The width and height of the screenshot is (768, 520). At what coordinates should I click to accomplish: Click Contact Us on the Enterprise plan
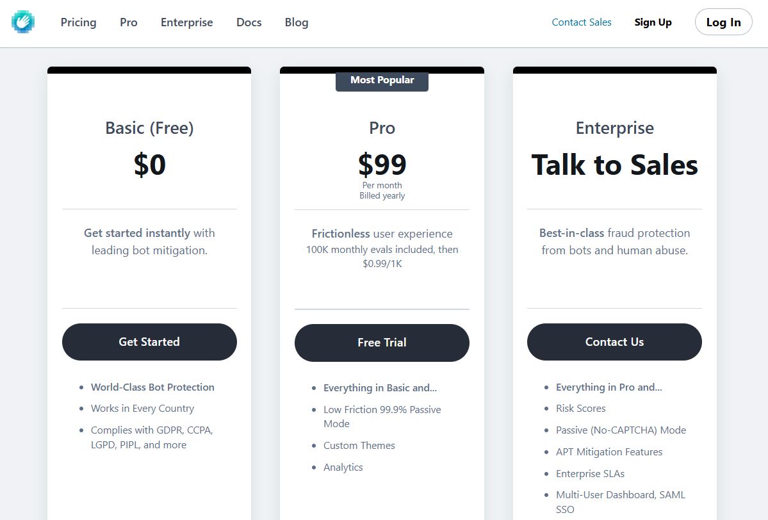[614, 341]
